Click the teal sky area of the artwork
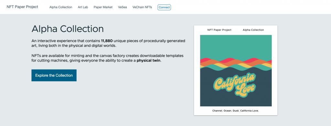 (236, 46)
